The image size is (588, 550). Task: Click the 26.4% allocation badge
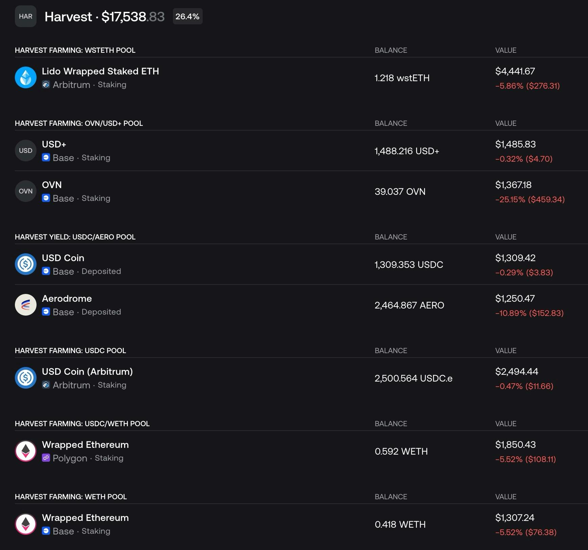pyautogui.click(x=187, y=16)
